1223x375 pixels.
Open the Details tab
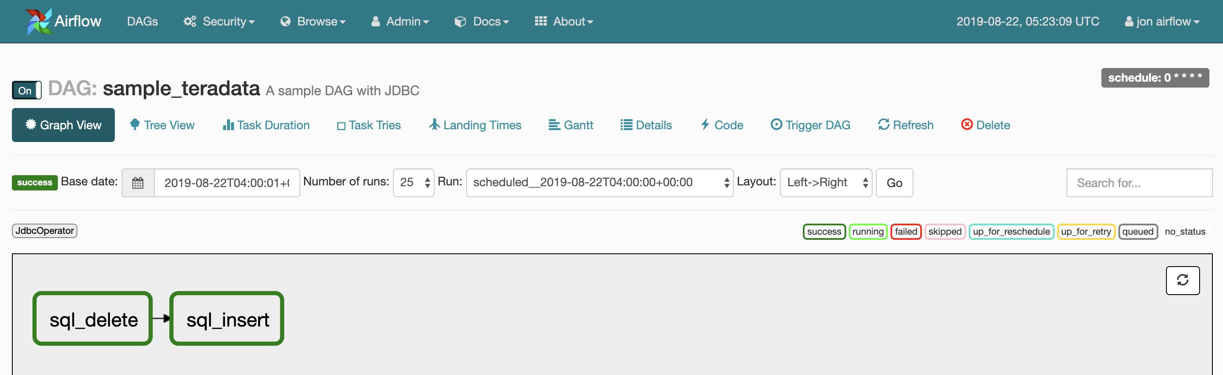click(646, 125)
